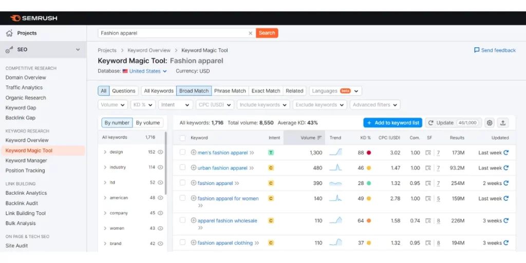Open Exclude keywords dropdown
This screenshot has height=263, width=526.
pyautogui.click(x=320, y=105)
